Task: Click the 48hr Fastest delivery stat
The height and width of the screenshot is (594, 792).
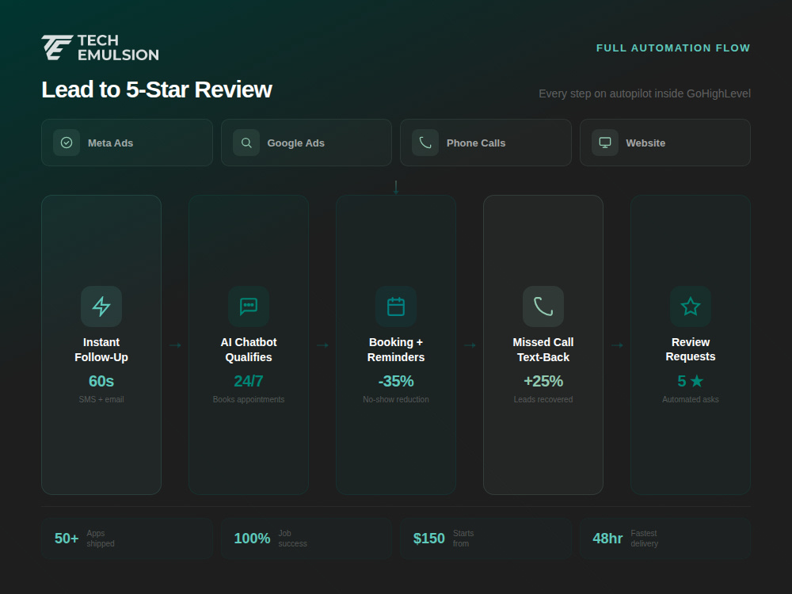Action: [665, 539]
